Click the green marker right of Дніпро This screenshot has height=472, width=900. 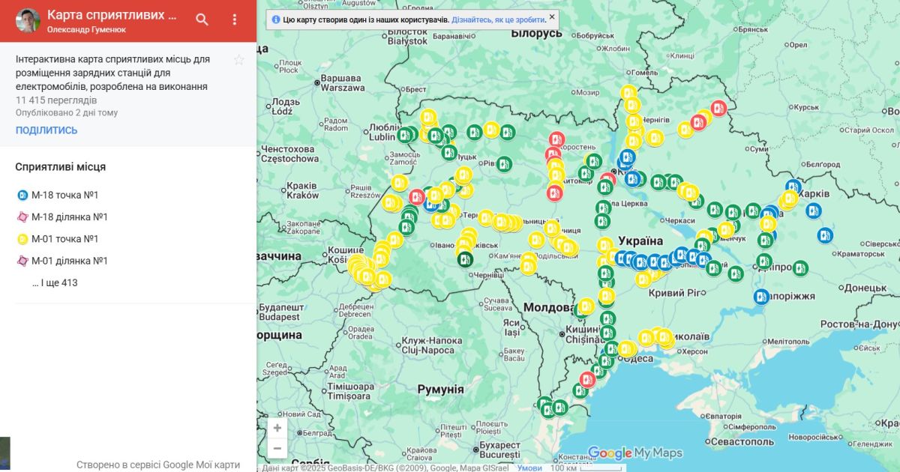(800, 268)
